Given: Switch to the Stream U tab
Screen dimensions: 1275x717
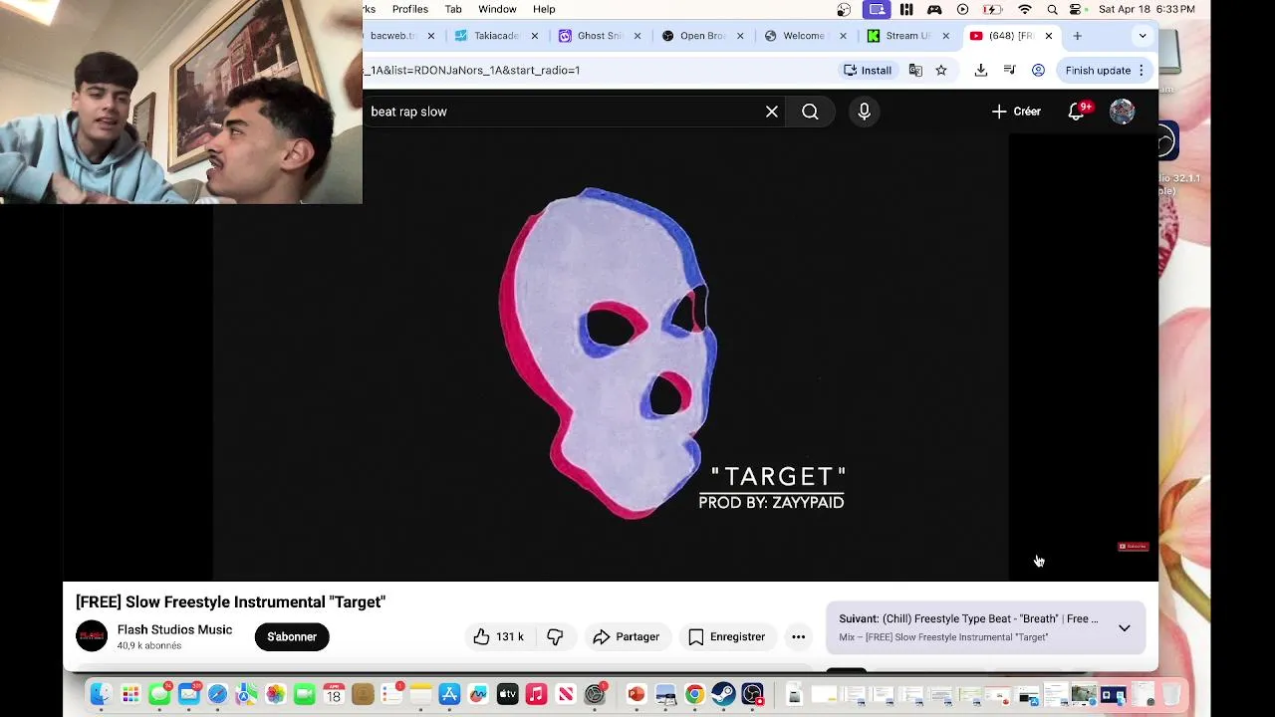Looking at the screenshot, I should [906, 36].
